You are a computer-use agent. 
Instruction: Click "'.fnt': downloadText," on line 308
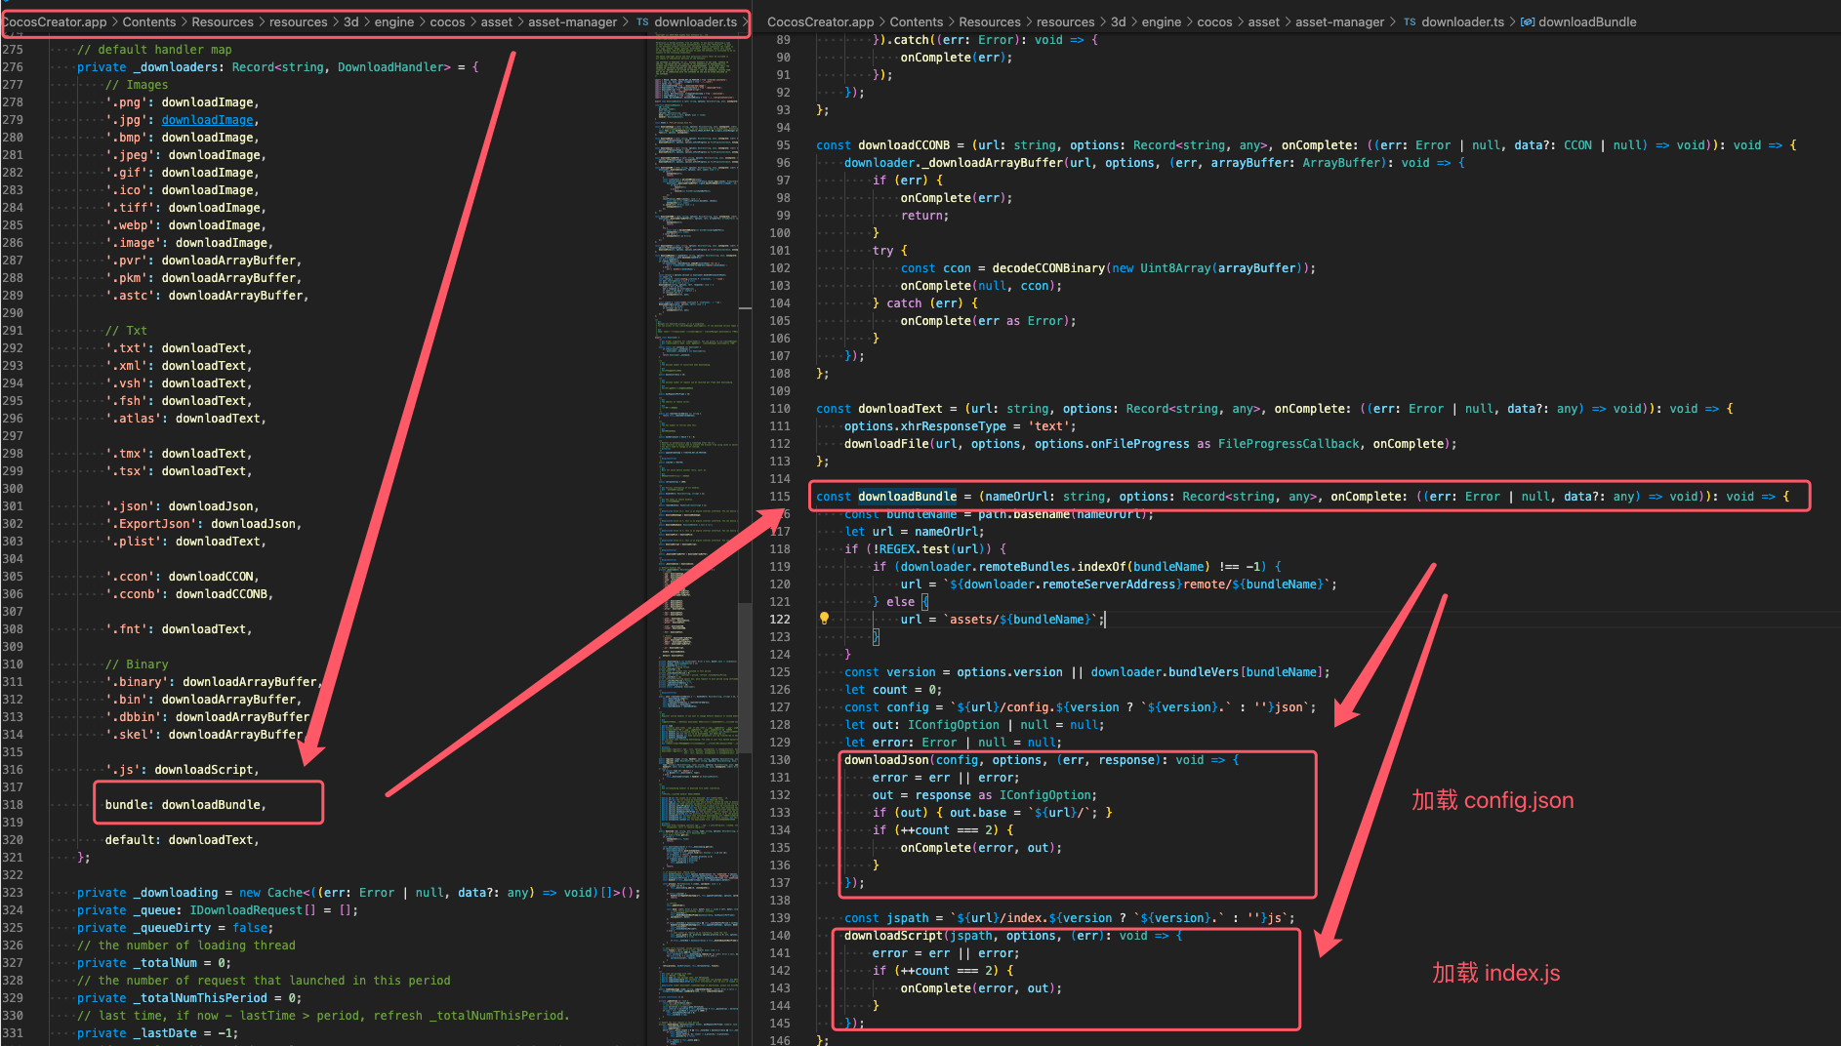tap(179, 629)
